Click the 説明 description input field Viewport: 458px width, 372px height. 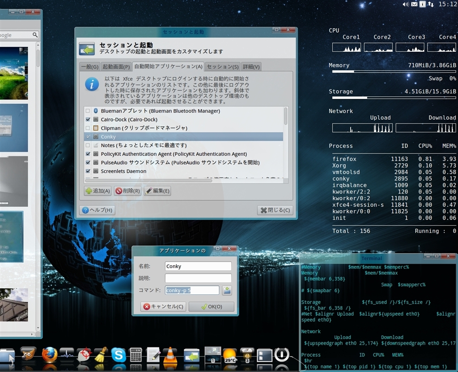tap(198, 278)
